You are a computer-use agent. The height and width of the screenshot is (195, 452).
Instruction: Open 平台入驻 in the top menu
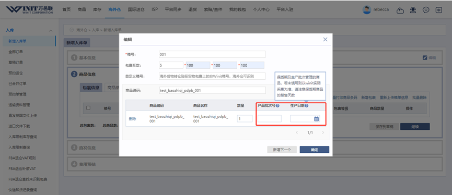tap(285, 9)
